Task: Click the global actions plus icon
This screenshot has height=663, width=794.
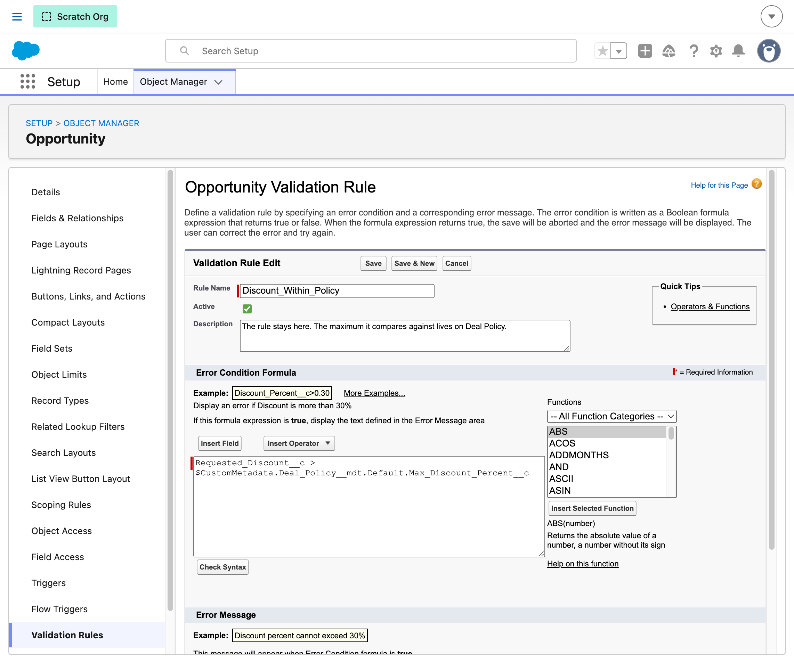Action: pos(645,51)
